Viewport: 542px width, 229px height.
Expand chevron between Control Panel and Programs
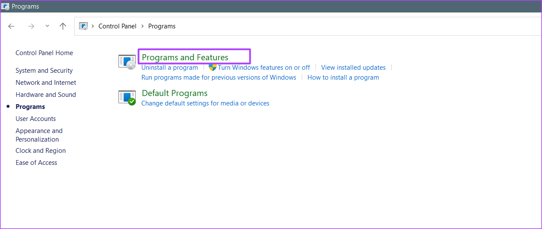(x=142, y=26)
